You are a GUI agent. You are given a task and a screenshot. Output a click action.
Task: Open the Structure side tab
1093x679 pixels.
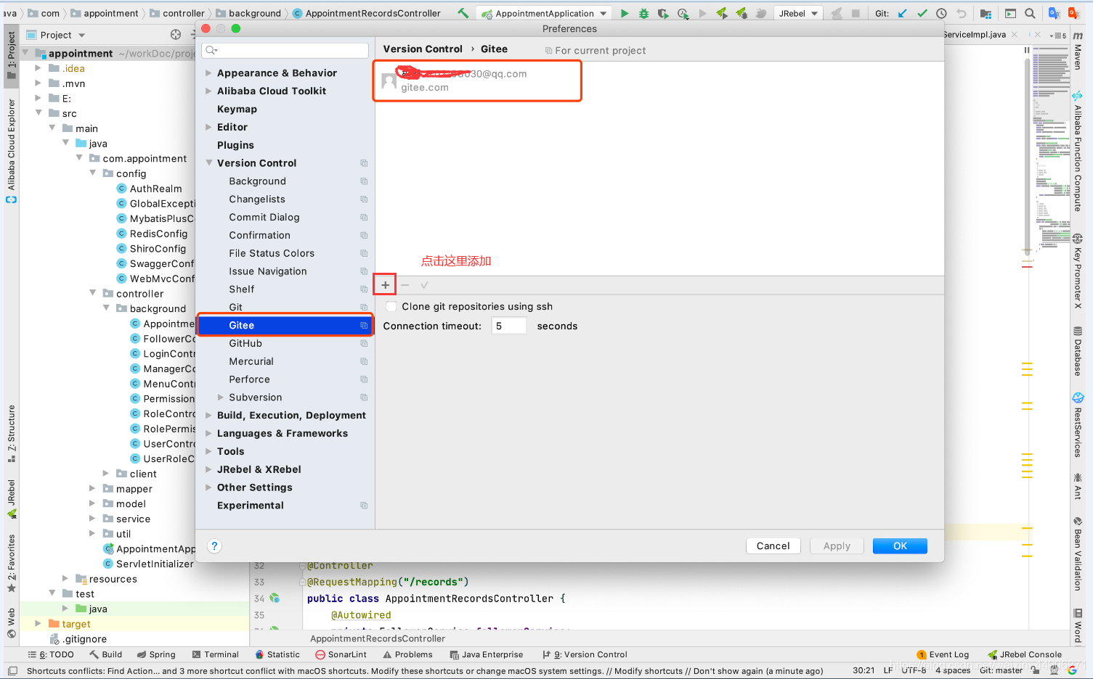click(x=11, y=434)
